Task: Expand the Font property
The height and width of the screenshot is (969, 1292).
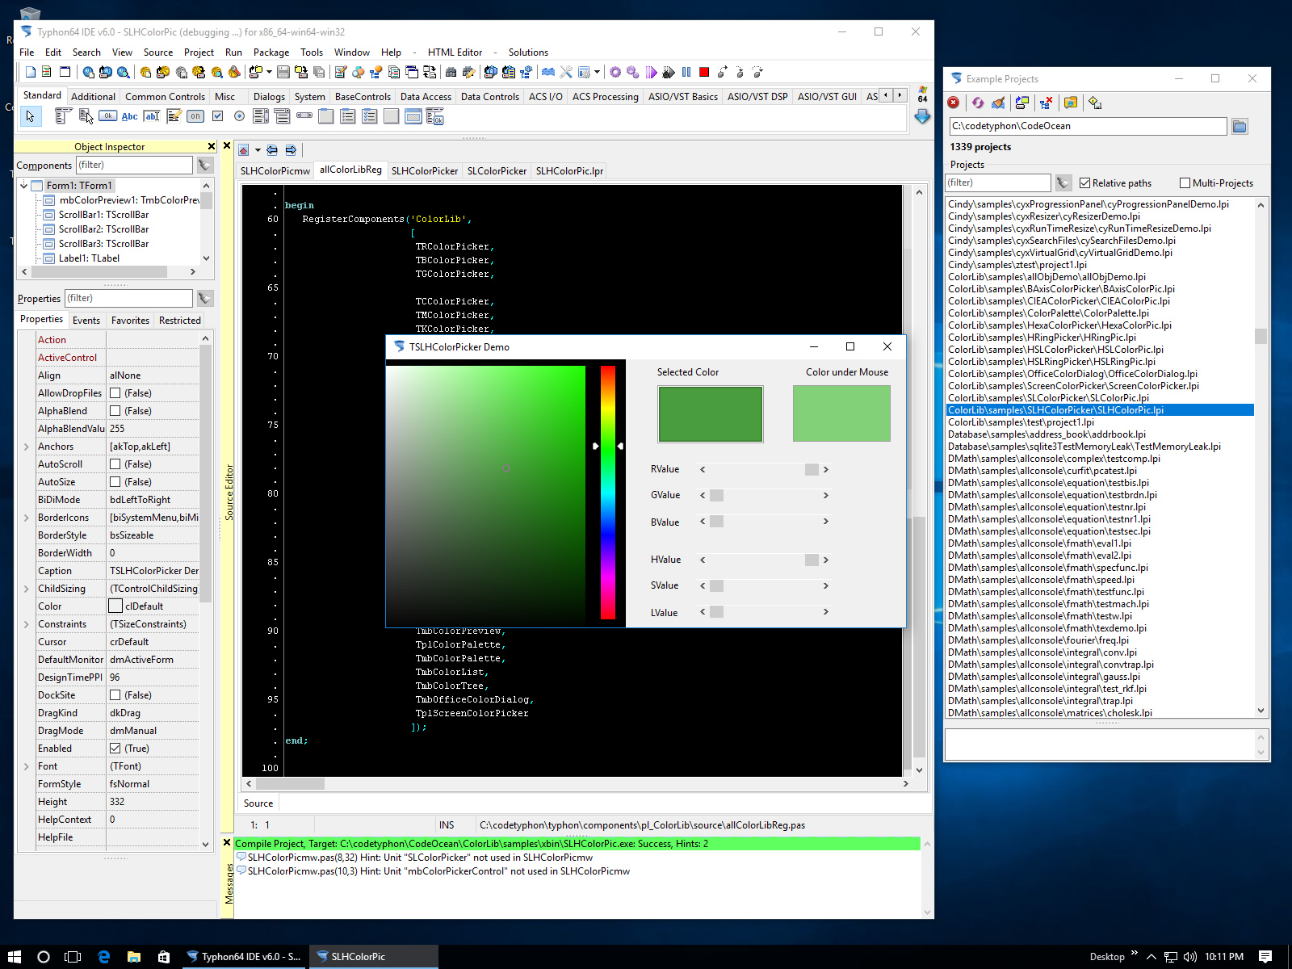Action: [x=27, y=766]
